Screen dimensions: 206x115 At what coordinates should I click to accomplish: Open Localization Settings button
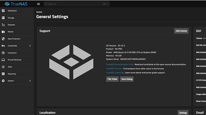pos(183,113)
